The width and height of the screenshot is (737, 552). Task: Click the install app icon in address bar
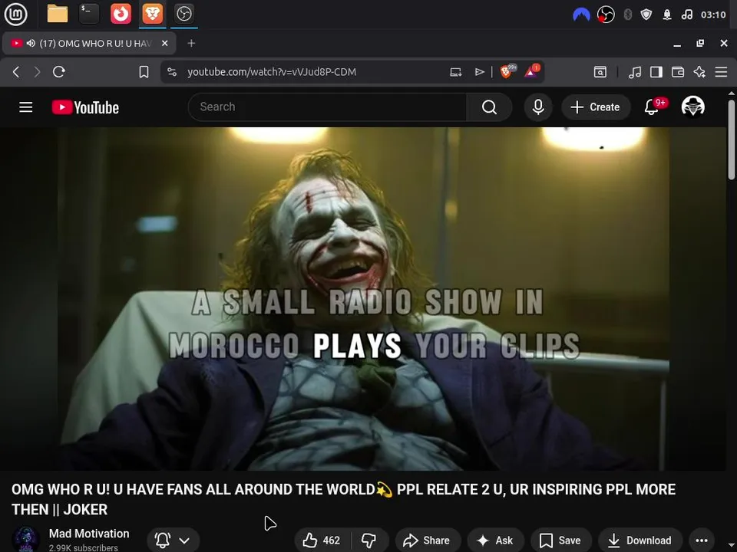tap(455, 72)
